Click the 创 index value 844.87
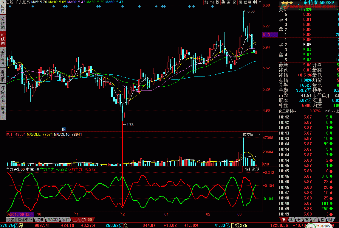The width and height of the screenshot is (339, 228). pos(149,225)
